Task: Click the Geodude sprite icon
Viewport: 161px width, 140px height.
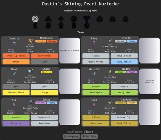Action: point(110,102)
